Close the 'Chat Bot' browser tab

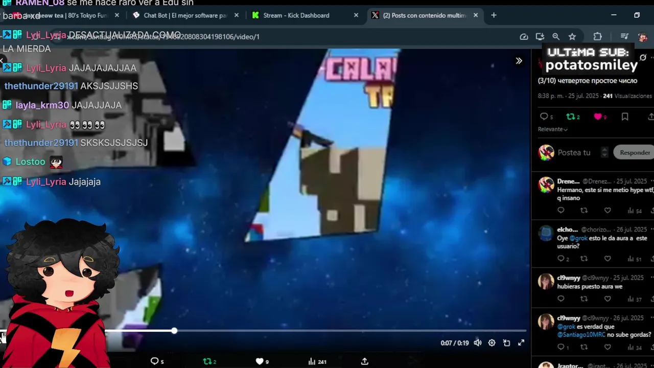coord(237,15)
